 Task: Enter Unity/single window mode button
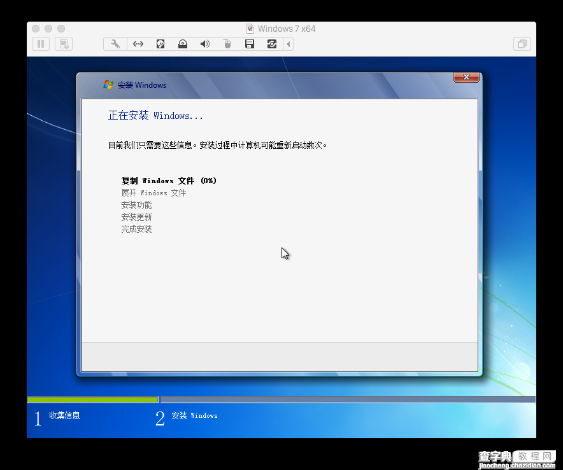click(522, 44)
